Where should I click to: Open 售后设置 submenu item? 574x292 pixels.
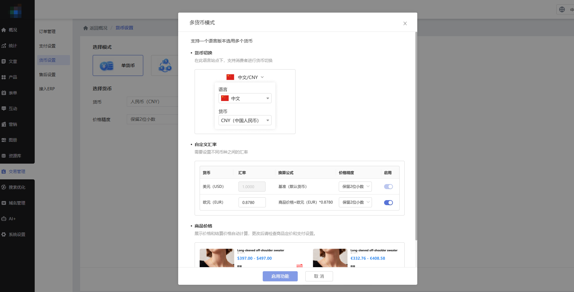pyautogui.click(x=47, y=75)
